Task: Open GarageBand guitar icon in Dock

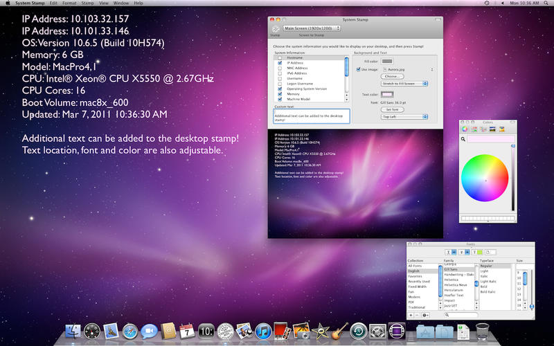Action: [x=339, y=331]
